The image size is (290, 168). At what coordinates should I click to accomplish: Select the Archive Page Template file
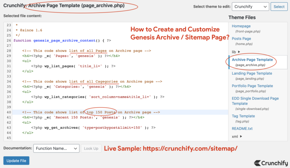click(x=252, y=60)
